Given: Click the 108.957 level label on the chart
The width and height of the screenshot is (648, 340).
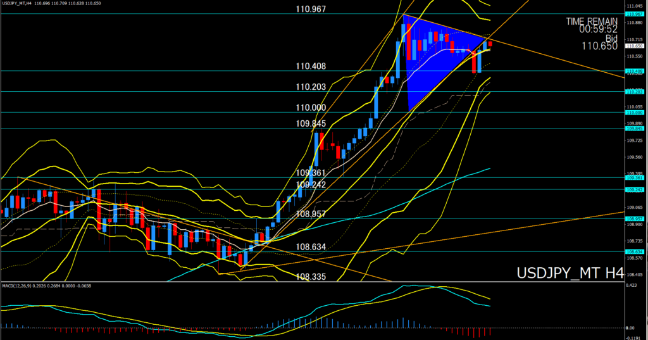Looking at the screenshot, I should pyautogui.click(x=311, y=214).
